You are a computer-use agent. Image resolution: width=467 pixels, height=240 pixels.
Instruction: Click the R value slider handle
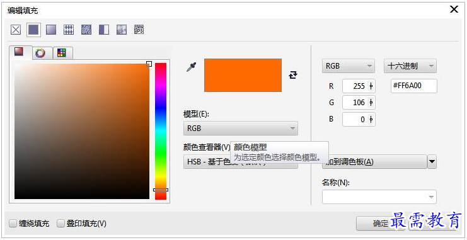pyautogui.click(x=371, y=86)
